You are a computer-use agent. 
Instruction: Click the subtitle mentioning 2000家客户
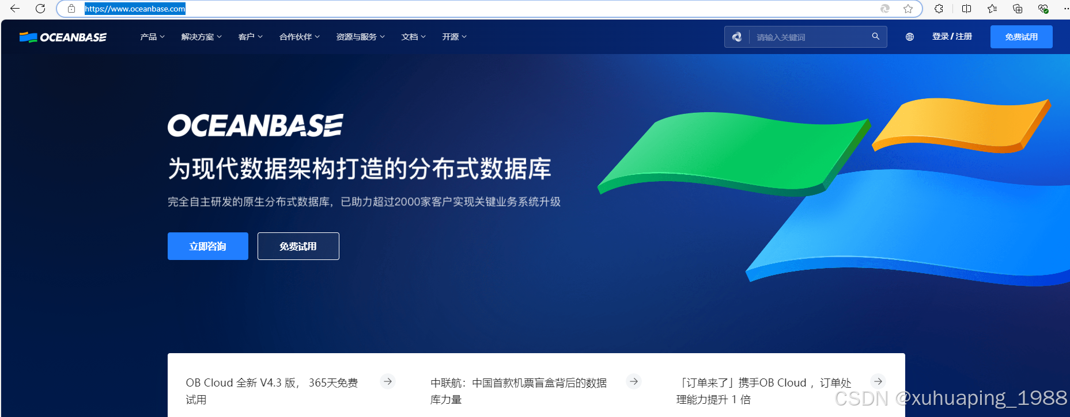tap(364, 202)
